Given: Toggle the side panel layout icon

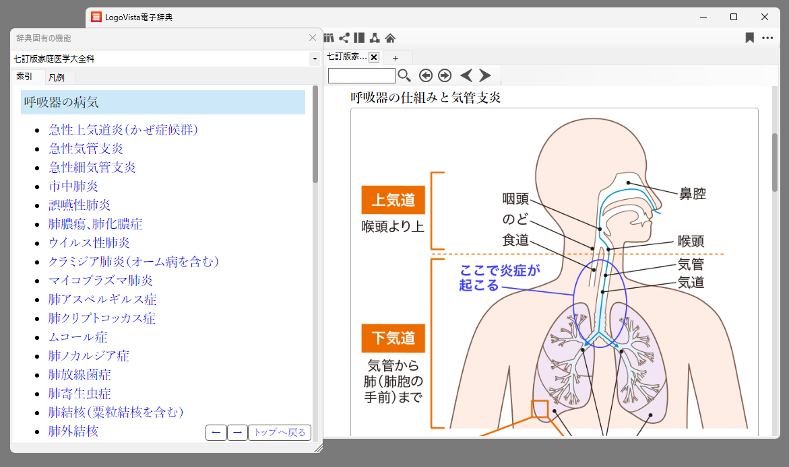Looking at the screenshot, I should [359, 38].
